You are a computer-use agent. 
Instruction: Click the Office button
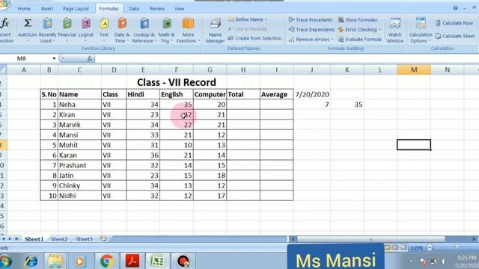4,5
